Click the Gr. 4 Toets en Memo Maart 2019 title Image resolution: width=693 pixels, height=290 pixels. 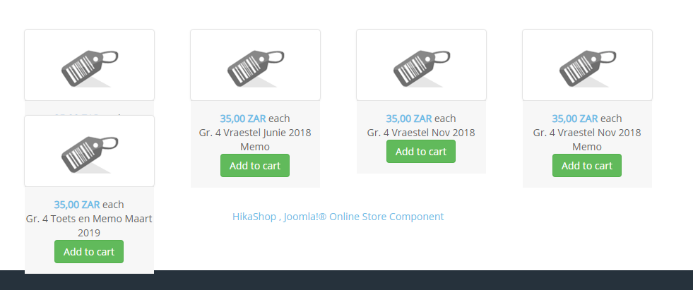point(89,226)
